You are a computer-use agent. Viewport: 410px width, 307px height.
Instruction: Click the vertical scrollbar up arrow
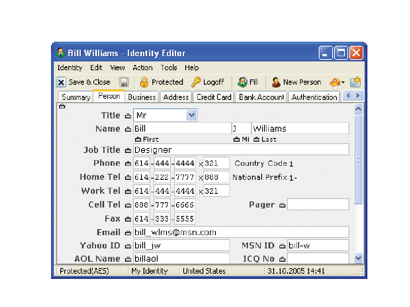(x=358, y=109)
